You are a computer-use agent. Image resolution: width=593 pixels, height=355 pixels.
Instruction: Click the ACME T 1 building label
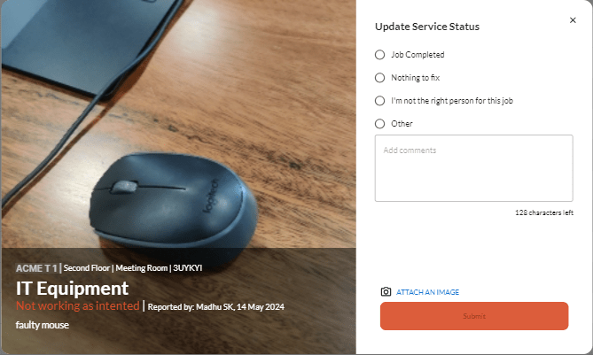tap(36, 268)
